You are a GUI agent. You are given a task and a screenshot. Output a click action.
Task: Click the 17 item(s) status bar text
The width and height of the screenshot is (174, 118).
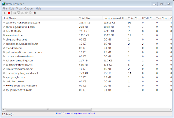coord(8,114)
